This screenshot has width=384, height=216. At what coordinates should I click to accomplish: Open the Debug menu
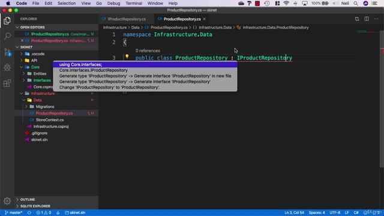click(113, 3)
